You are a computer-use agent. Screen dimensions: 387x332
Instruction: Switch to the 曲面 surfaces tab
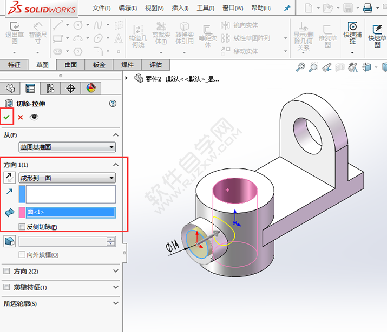point(71,65)
